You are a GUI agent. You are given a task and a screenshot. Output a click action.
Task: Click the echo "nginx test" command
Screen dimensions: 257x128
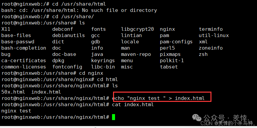158,98
